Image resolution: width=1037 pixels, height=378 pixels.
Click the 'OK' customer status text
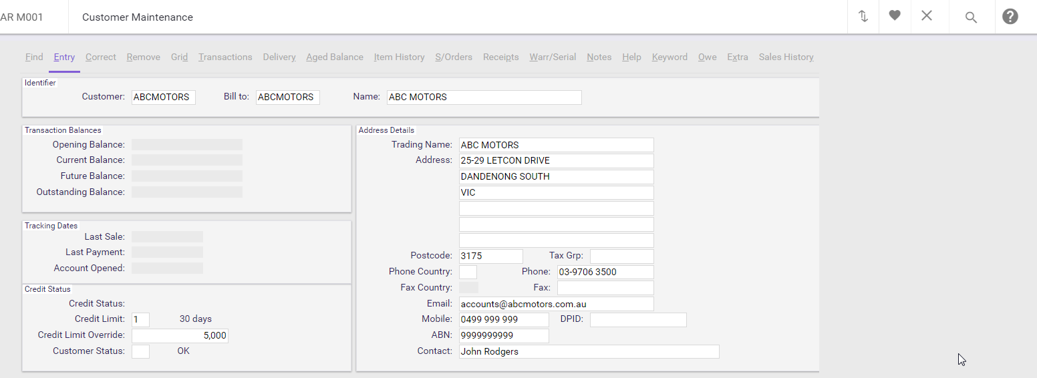tap(183, 351)
